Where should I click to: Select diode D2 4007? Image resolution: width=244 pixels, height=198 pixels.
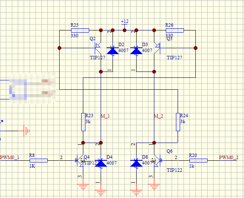(x=112, y=51)
